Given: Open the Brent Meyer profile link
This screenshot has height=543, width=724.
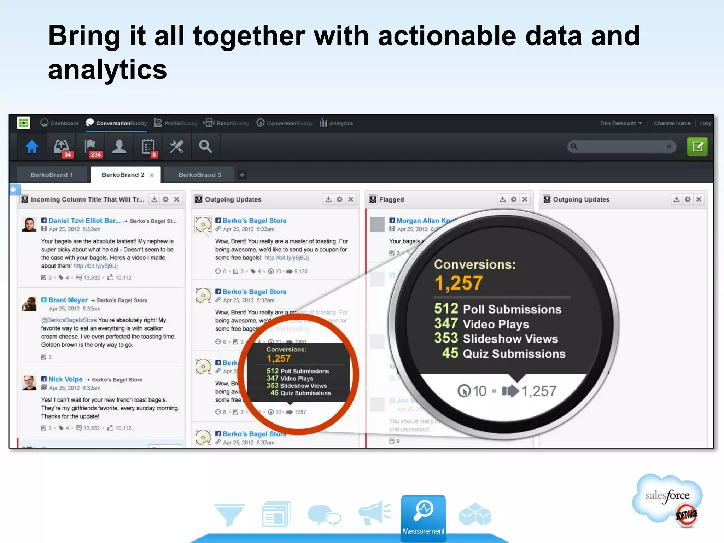Looking at the screenshot, I should 68,300.
